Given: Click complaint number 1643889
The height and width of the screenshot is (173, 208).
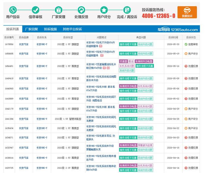Looking at the screenshot, I should [x=9, y=99].
